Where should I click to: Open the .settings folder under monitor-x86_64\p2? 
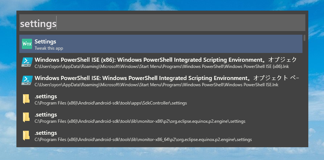coord(161,135)
